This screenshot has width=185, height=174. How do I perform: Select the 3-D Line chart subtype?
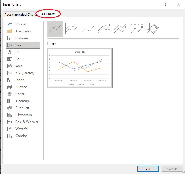click(x=153, y=29)
